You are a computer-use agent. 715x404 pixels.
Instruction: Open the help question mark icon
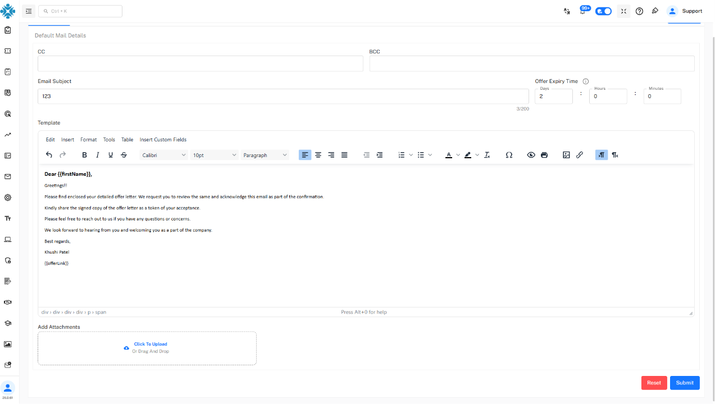tap(639, 11)
